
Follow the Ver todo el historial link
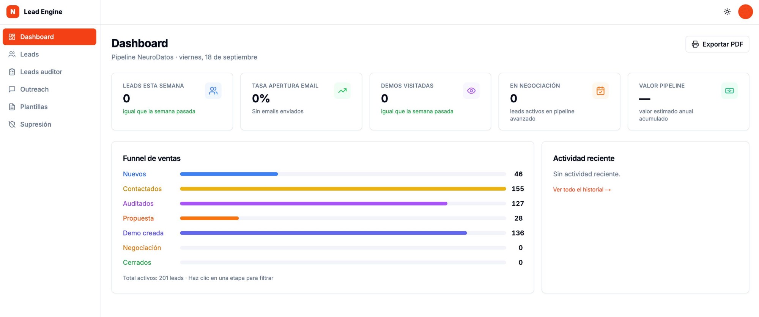click(x=582, y=190)
